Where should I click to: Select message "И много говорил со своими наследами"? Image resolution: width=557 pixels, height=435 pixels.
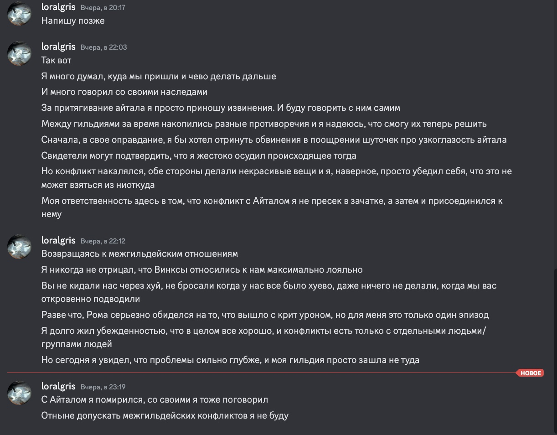click(x=124, y=92)
